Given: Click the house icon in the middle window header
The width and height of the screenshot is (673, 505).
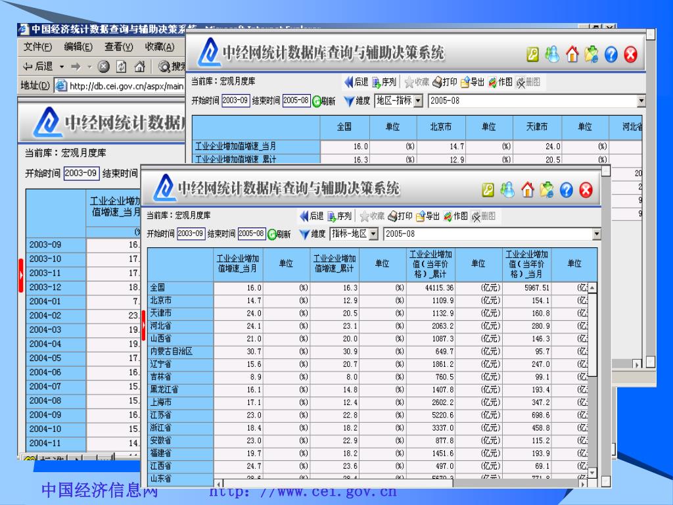Looking at the screenshot, I should (572, 55).
